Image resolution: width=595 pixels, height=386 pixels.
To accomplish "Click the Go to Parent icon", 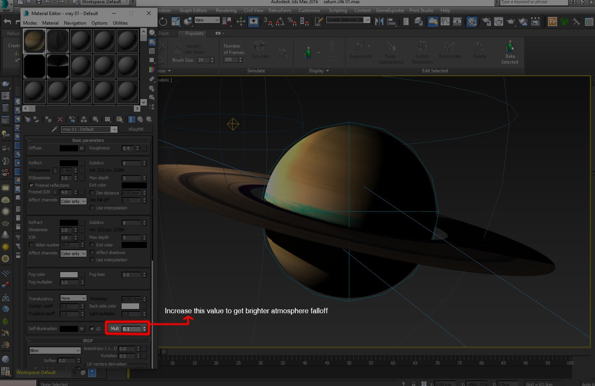I will coord(140,119).
